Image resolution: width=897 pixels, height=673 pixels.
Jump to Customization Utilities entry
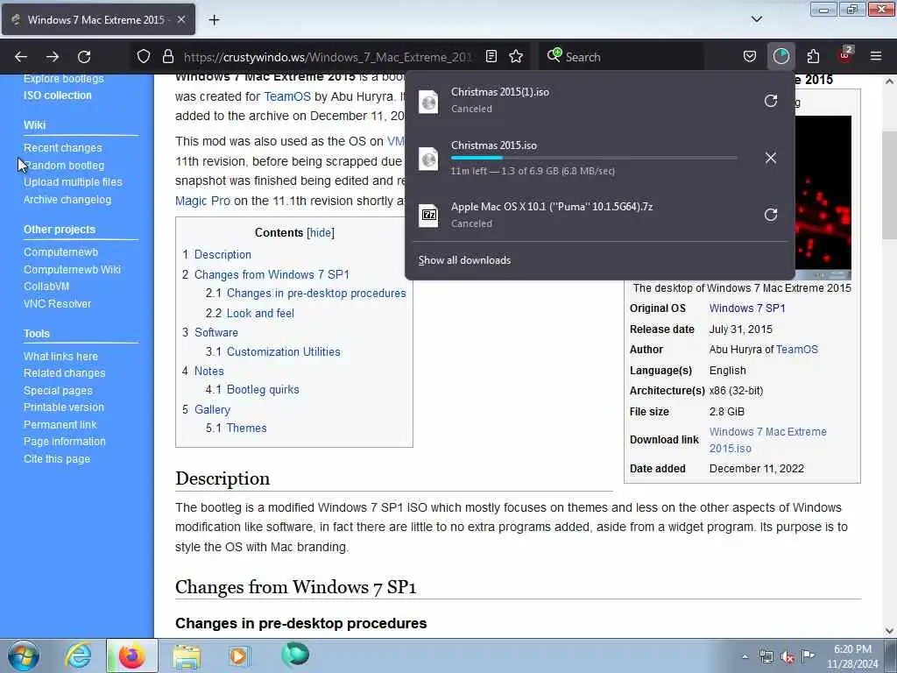click(284, 352)
